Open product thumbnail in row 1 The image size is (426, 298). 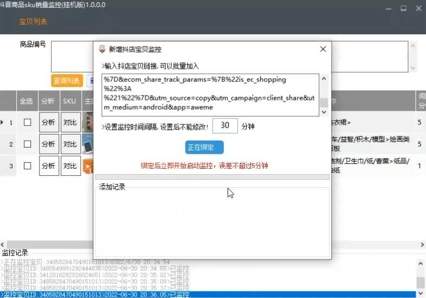pyautogui.click(x=87, y=122)
